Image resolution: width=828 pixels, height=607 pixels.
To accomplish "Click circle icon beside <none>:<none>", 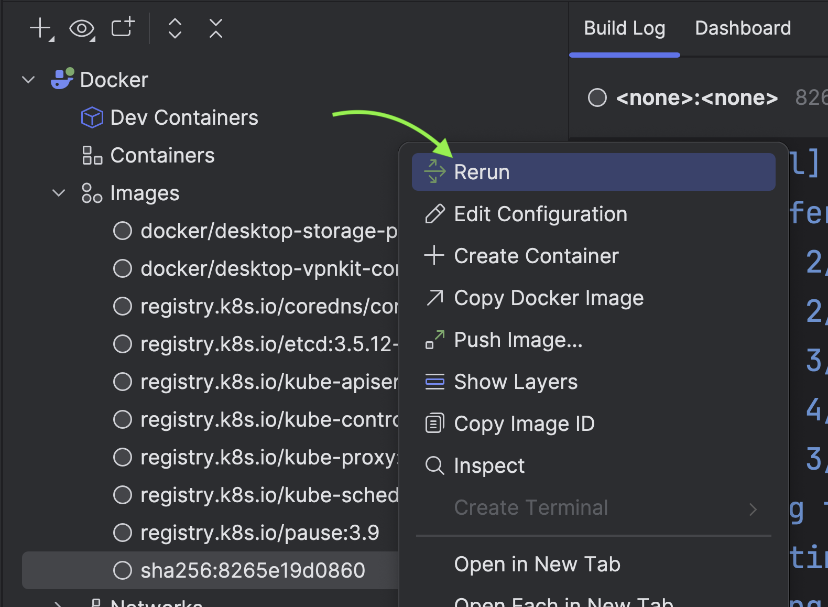I will (597, 97).
